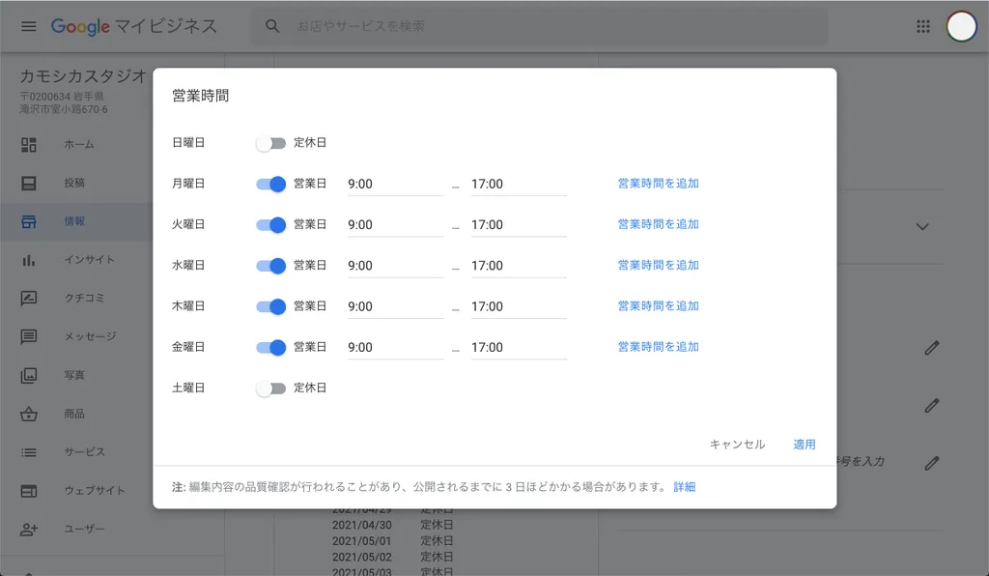The image size is (989, 576).
Task: Toggle 水曜日 business day switch
Action: [271, 266]
